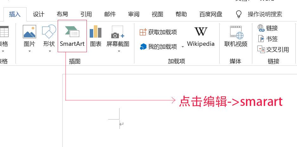297x147 pixels.
Task: Expand the 图片 dropdown arrow
Action: click(x=29, y=51)
